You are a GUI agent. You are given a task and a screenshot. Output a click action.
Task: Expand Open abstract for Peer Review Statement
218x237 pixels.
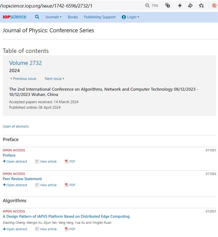[x=15, y=185]
